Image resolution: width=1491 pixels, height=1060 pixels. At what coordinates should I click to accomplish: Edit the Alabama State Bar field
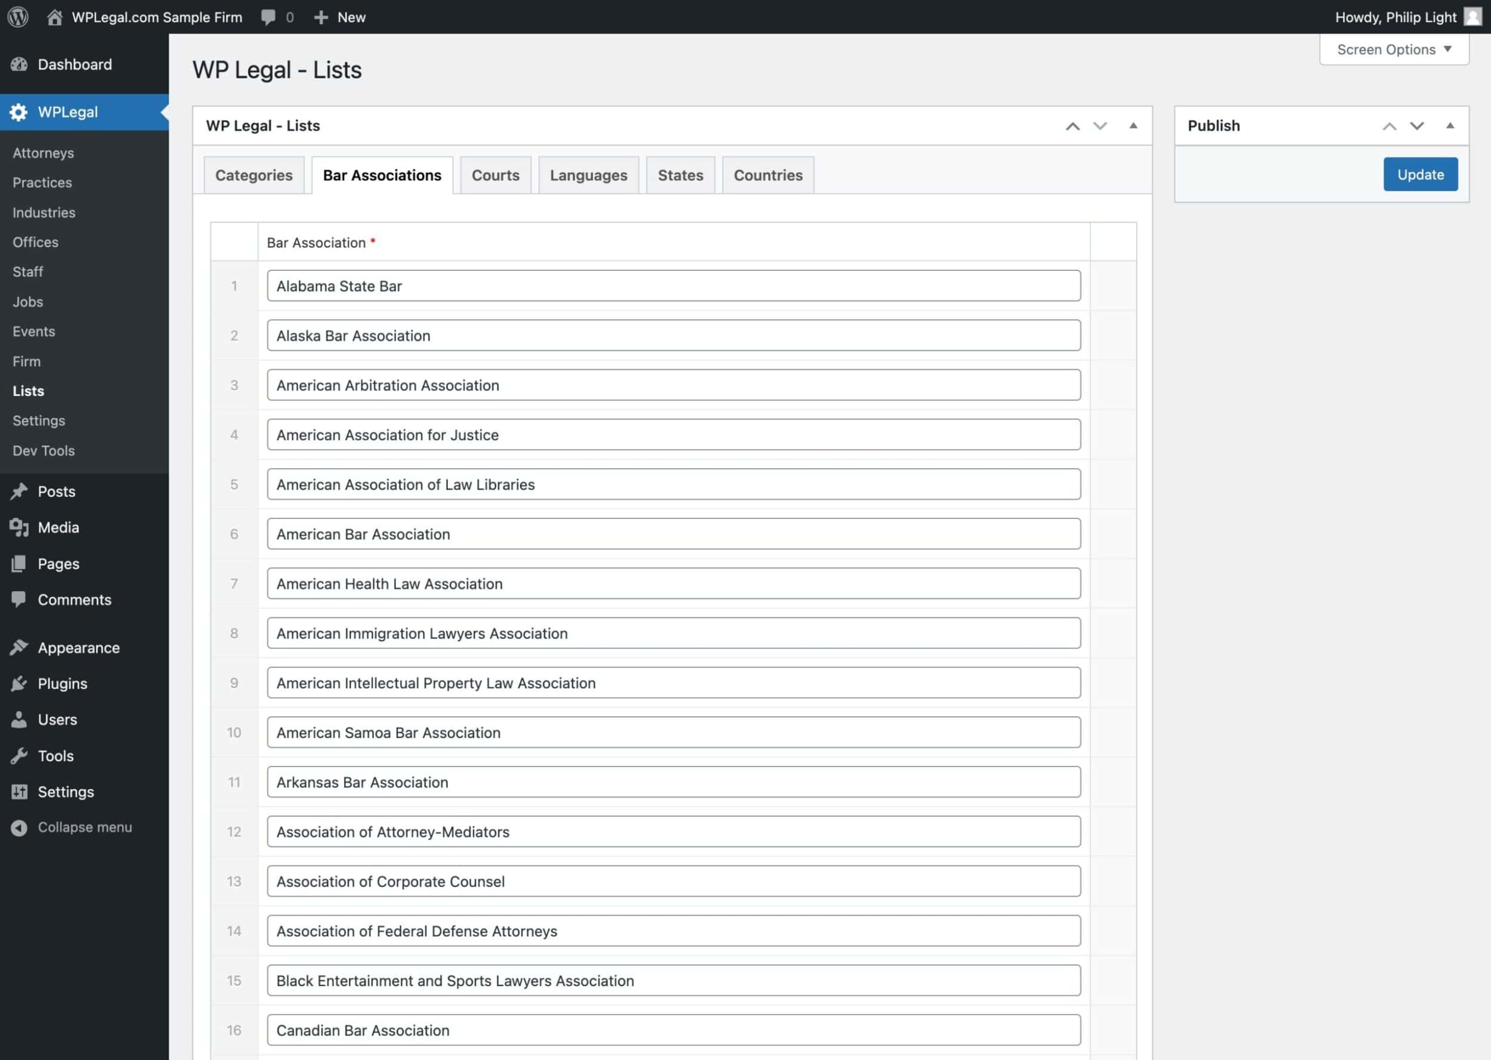[673, 286]
